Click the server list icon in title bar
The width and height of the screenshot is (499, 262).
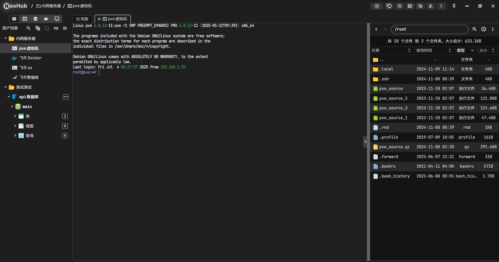pyautogui.click(x=410, y=6)
